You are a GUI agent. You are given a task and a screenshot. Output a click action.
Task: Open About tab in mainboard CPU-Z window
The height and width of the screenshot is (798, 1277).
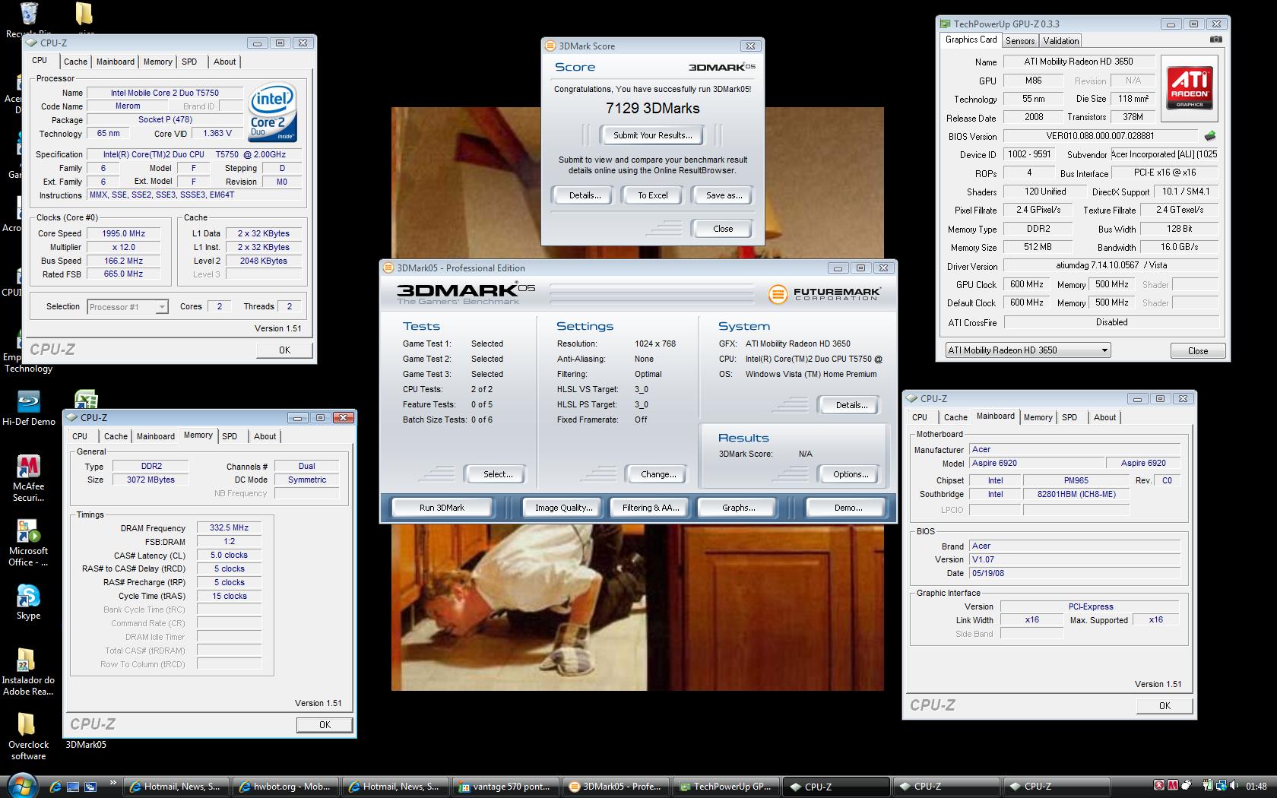point(1104,417)
